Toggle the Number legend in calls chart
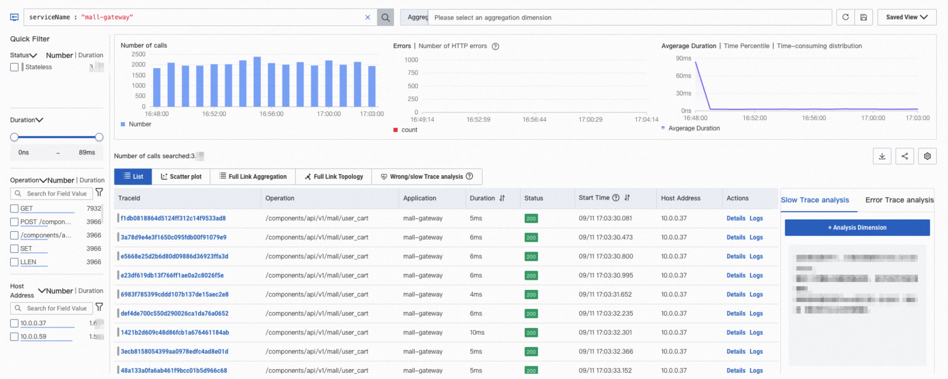The width and height of the screenshot is (948, 379). [136, 124]
